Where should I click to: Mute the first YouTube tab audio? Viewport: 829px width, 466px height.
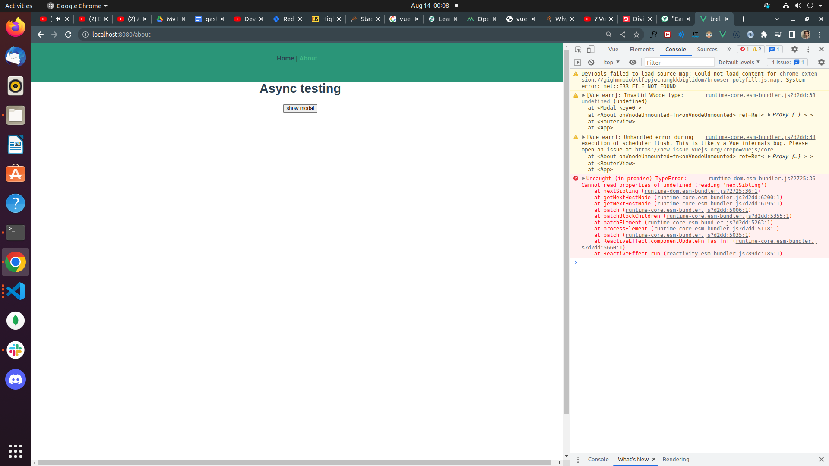[x=57, y=19]
